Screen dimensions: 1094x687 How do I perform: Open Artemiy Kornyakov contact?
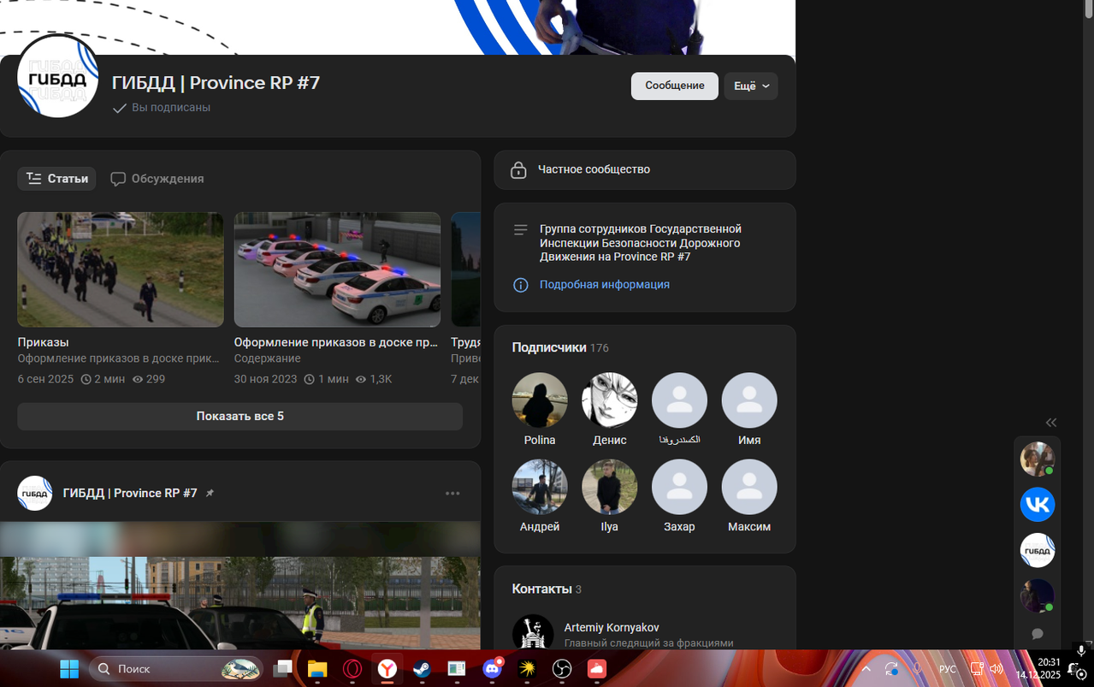[612, 628]
